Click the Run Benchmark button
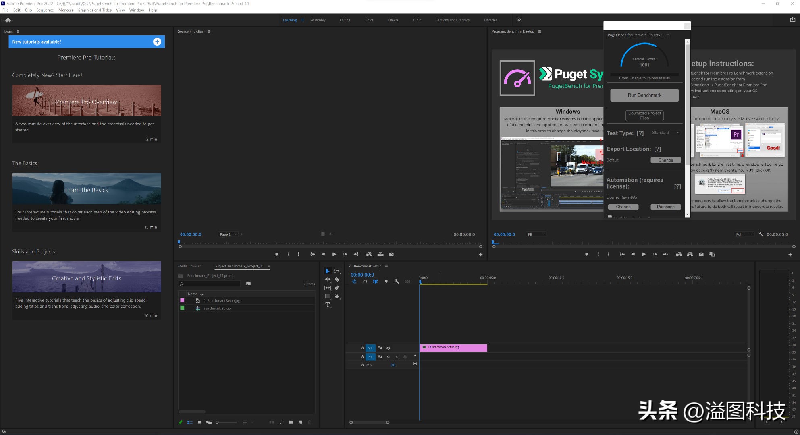Image resolution: width=800 pixels, height=435 pixels. 644,95
